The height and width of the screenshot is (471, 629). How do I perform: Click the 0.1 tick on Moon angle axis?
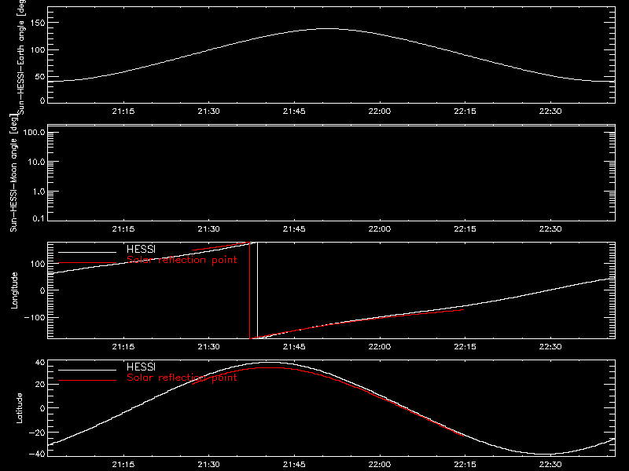[39, 218]
